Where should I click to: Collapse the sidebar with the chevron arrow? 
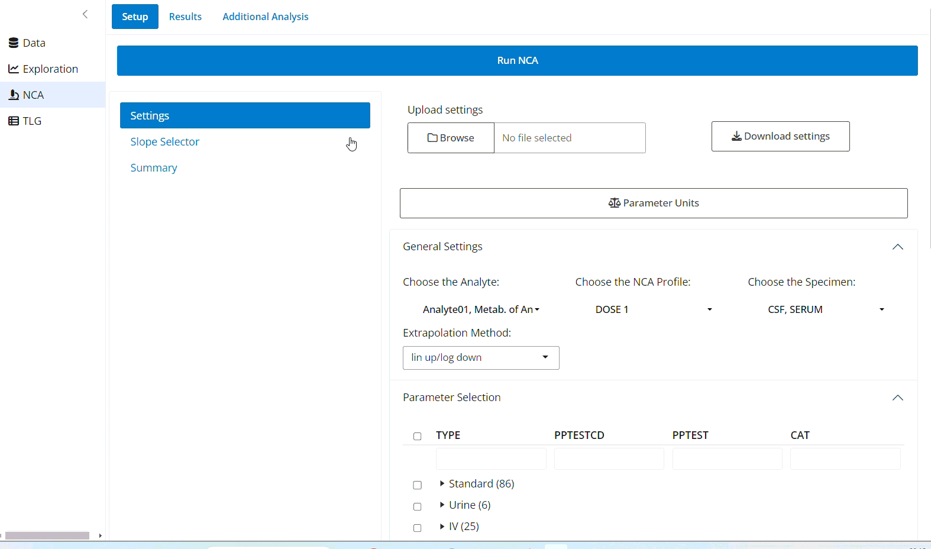(x=85, y=14)
